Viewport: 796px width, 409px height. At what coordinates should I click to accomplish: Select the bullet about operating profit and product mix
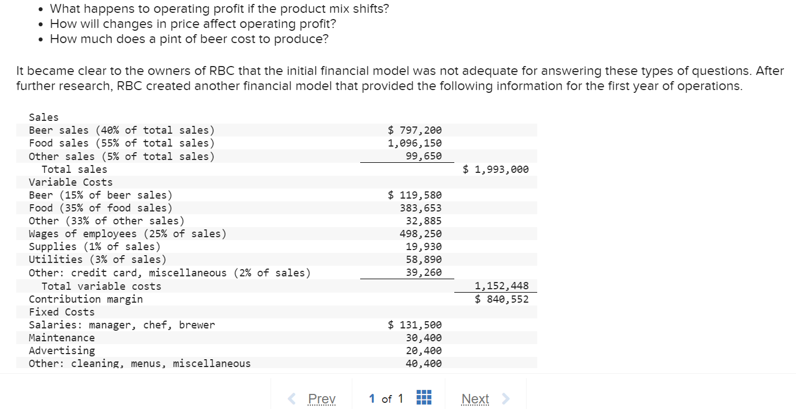click(218, 8)
